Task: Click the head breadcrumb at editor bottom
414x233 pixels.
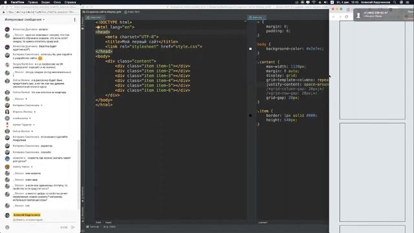Action: point(108,223)
